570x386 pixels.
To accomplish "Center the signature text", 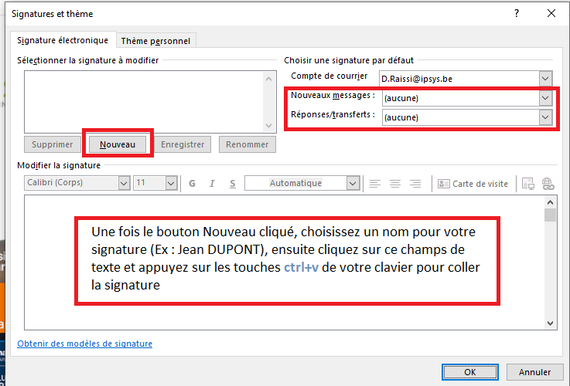I will click(395, 184).
